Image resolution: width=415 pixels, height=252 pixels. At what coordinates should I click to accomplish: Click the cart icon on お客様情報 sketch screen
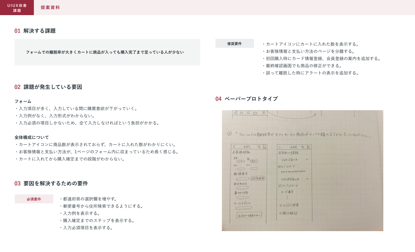click(x=265, y=147)
